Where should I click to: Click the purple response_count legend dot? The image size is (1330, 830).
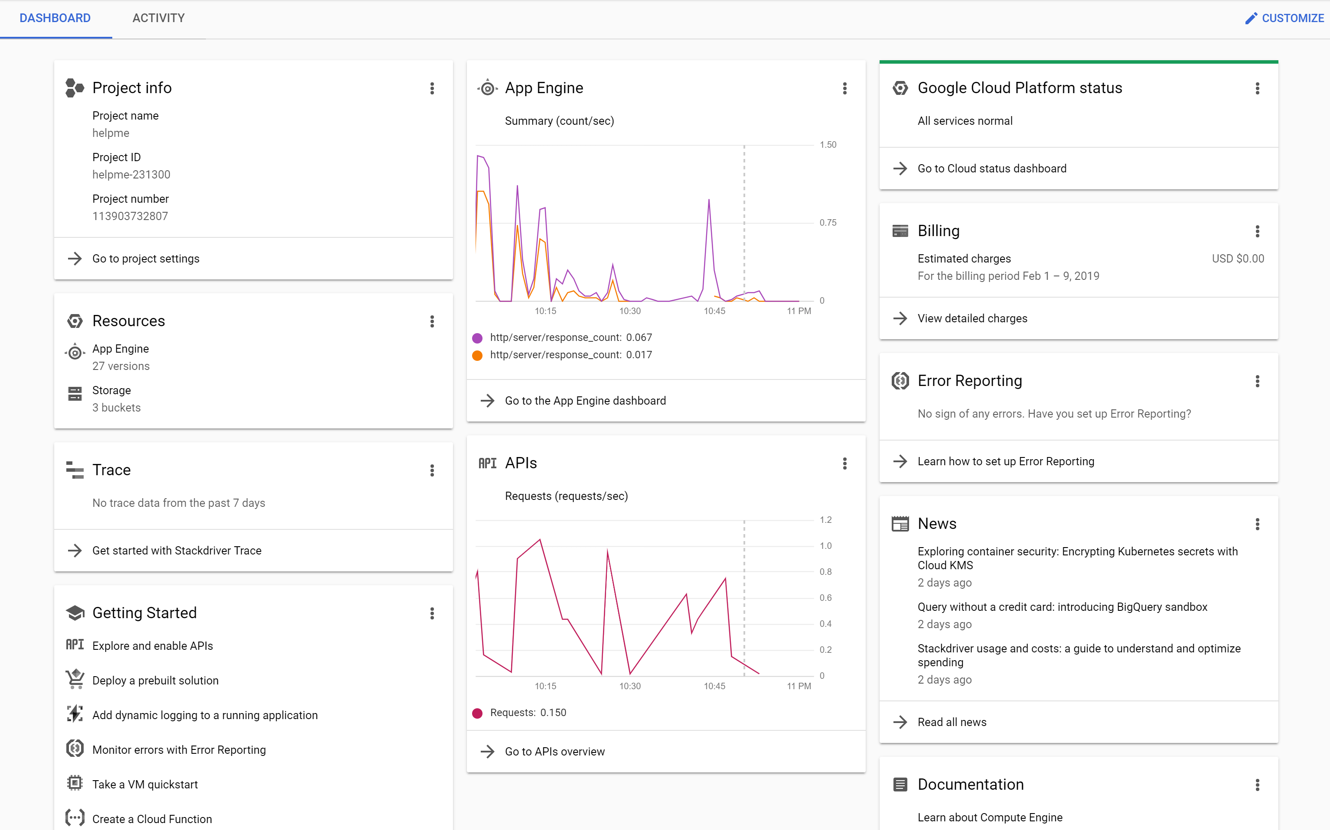[x=477, y=338]
